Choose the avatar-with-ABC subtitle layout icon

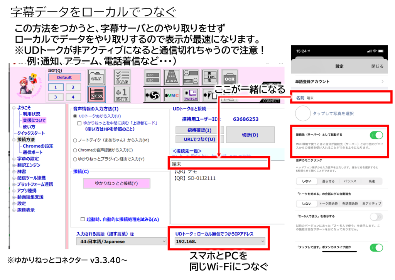point(191,77)
